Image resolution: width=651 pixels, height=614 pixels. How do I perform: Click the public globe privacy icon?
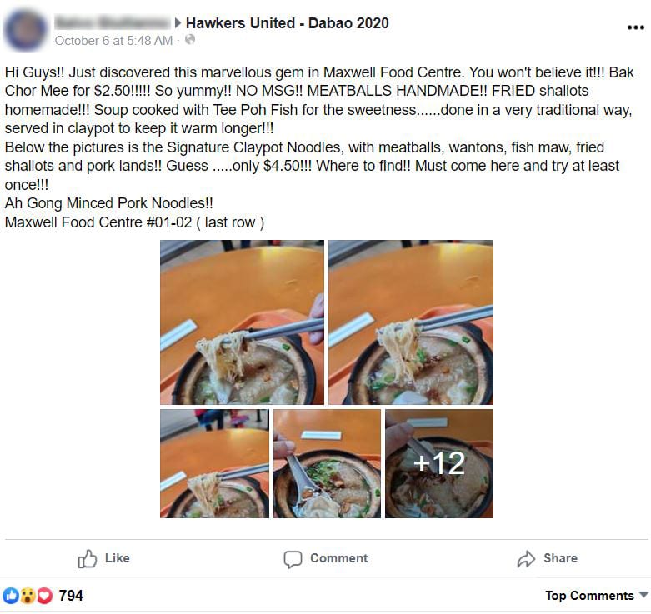tap(190, 39)
